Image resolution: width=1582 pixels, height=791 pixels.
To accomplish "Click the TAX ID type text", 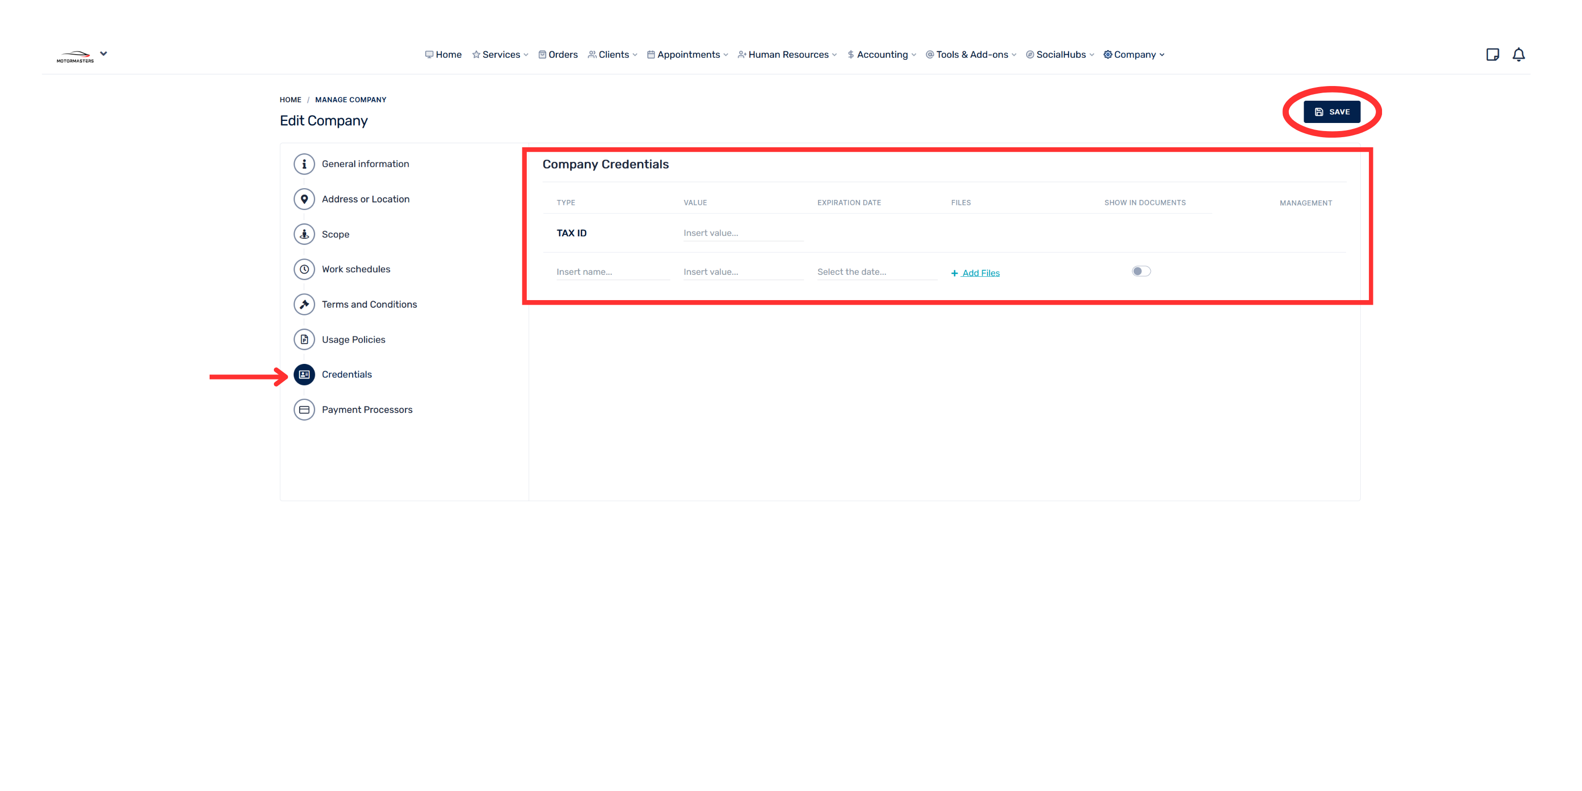I will coord(571,233).
